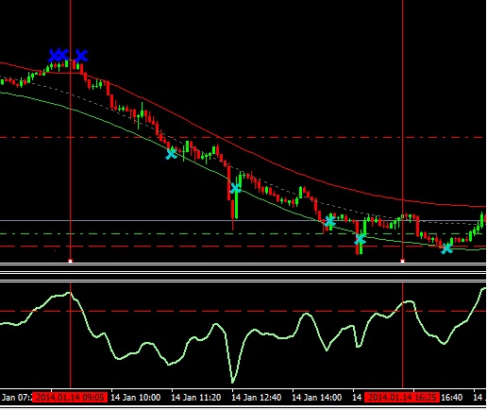Select the upper red dash-dot horizontal line
This screenshot has height=410, width=487.
(x=243, y=137)
